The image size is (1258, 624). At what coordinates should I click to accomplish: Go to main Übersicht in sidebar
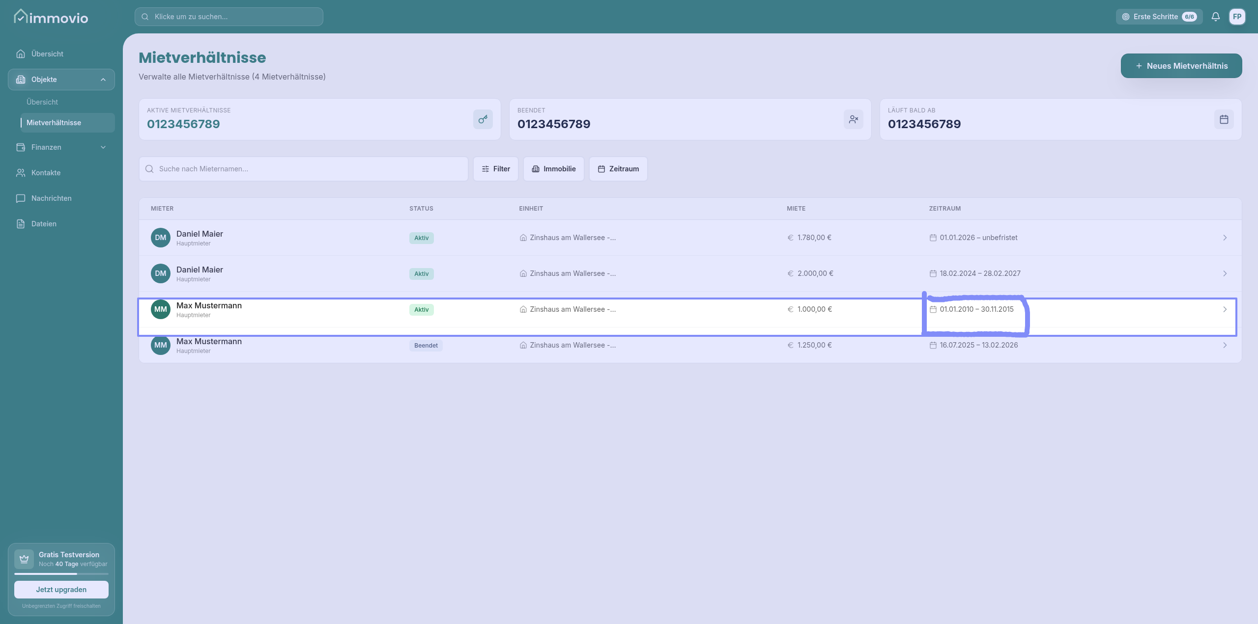pos(47,54)
